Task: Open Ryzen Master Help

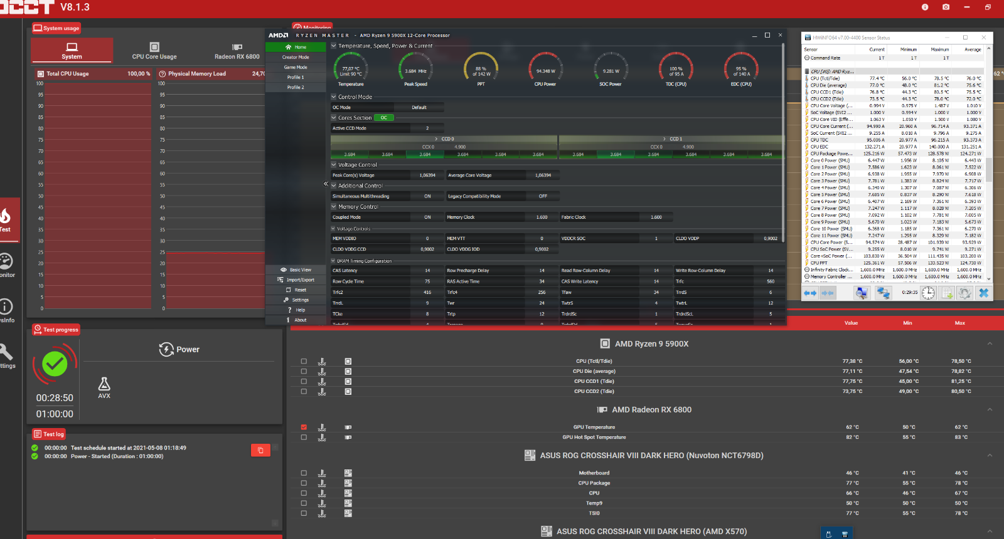Action: (x=296, y=310)
